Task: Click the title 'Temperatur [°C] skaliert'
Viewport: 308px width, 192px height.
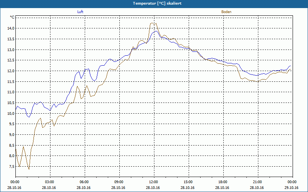Action: tap(157, 3)
